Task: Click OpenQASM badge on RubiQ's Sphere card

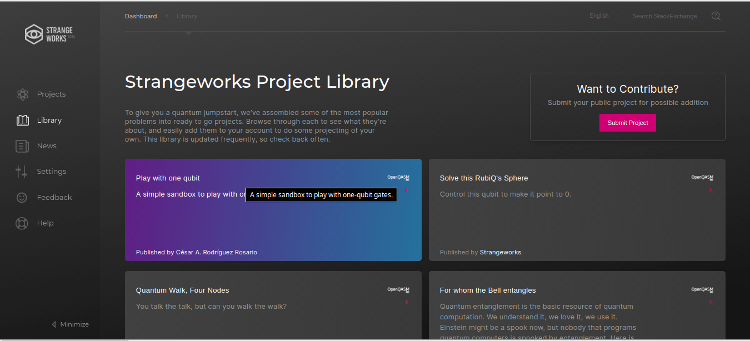Action: tap(702, 178)
